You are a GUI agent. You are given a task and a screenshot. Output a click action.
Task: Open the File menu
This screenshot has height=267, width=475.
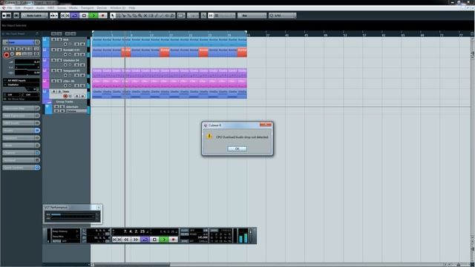[10, 8]
